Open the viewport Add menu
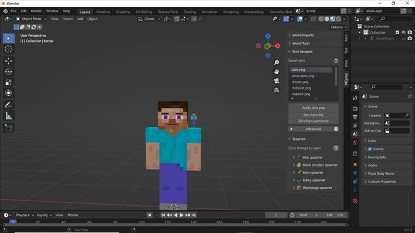415x233 pixels. click(80, 19)
